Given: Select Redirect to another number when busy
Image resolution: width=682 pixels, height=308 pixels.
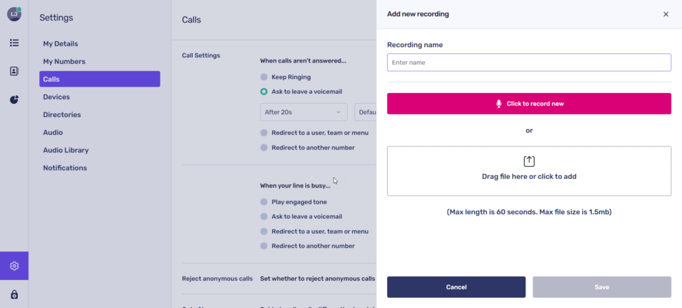Looking at the screenshot, I should coord(264,246).
